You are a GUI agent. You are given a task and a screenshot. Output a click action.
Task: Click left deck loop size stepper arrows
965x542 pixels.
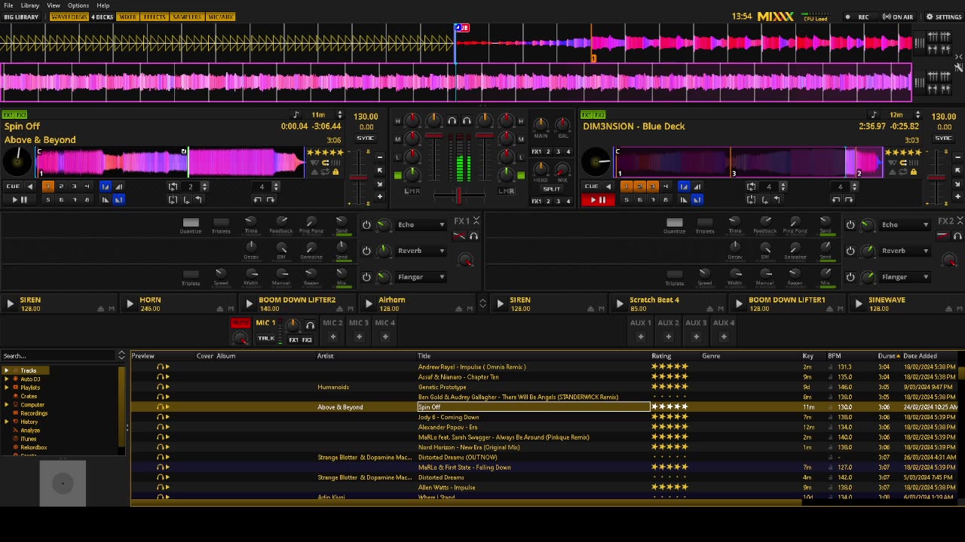tap(204, 186)
